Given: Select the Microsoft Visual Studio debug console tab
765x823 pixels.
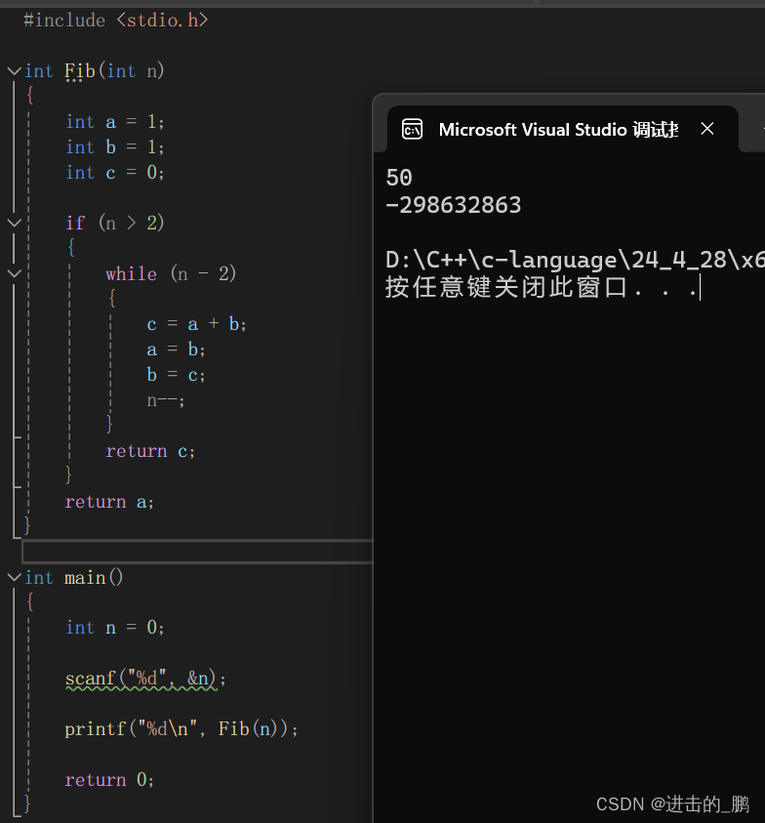Looking at the screenshot, I should tap(562, 129).
